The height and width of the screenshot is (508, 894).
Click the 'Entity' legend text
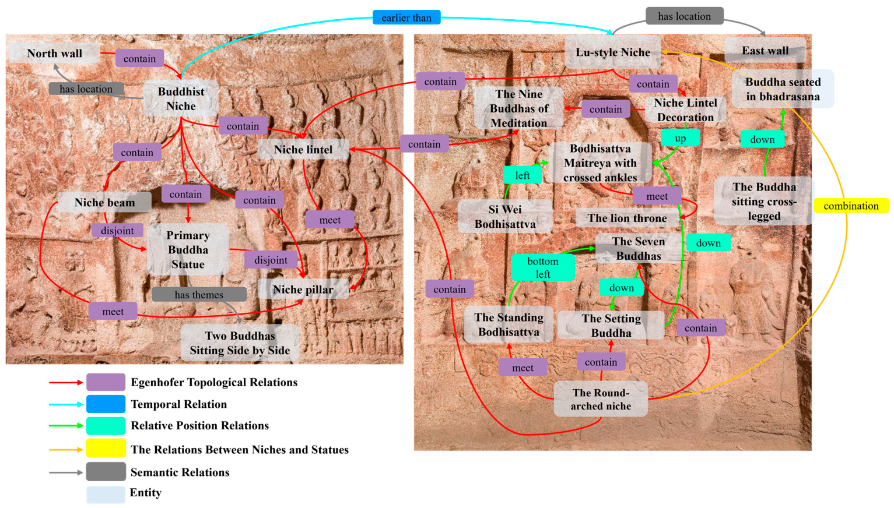tap(145, 493)
